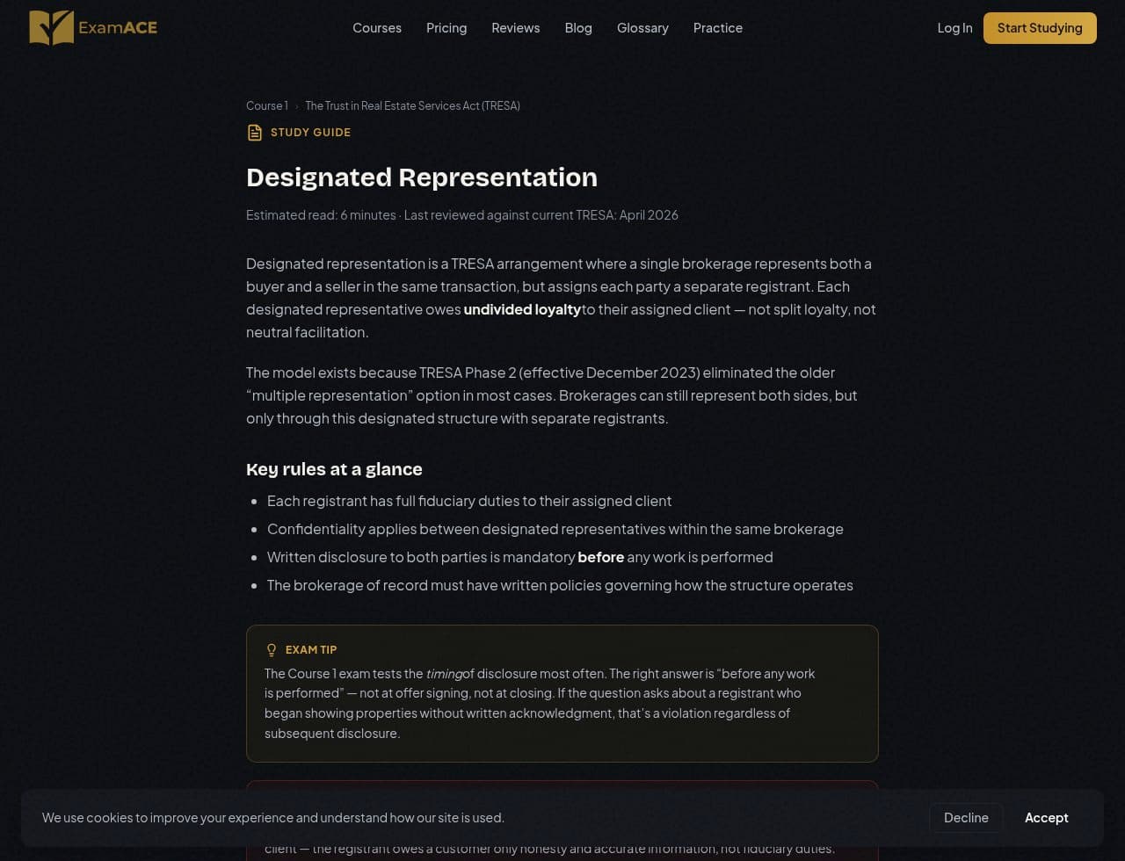Click the ExamACE logo icon
1125x861 pixels.
51,28
